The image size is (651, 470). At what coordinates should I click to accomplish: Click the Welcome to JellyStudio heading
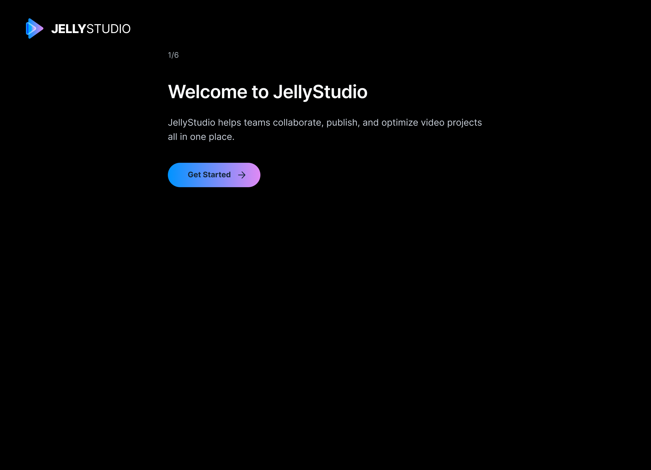(268, 92)
